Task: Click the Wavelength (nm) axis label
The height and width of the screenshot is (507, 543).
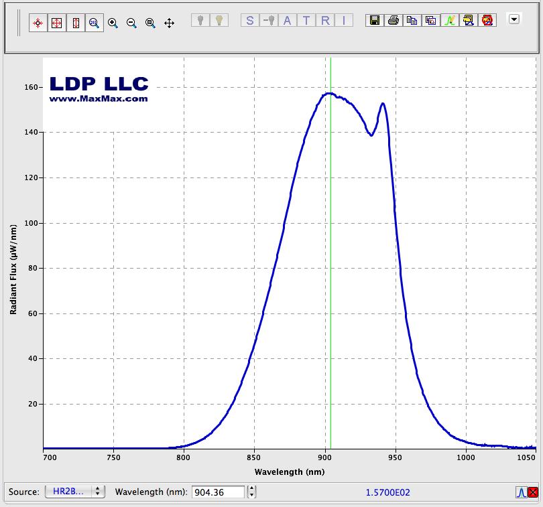Action: pyautogui.click(x=290, y=472)
